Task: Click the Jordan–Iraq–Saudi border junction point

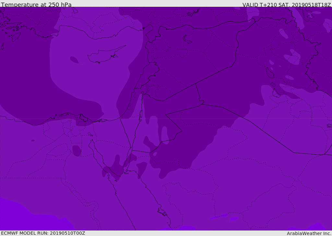Action: click(x=202, y=104)
